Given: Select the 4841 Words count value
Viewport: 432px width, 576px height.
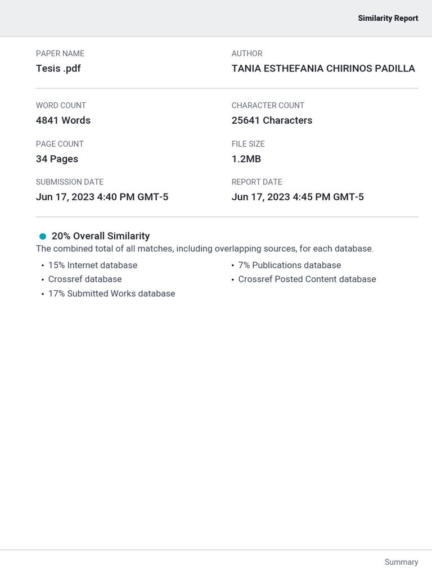Looking at the screenshot, I should tap(63, 120).
